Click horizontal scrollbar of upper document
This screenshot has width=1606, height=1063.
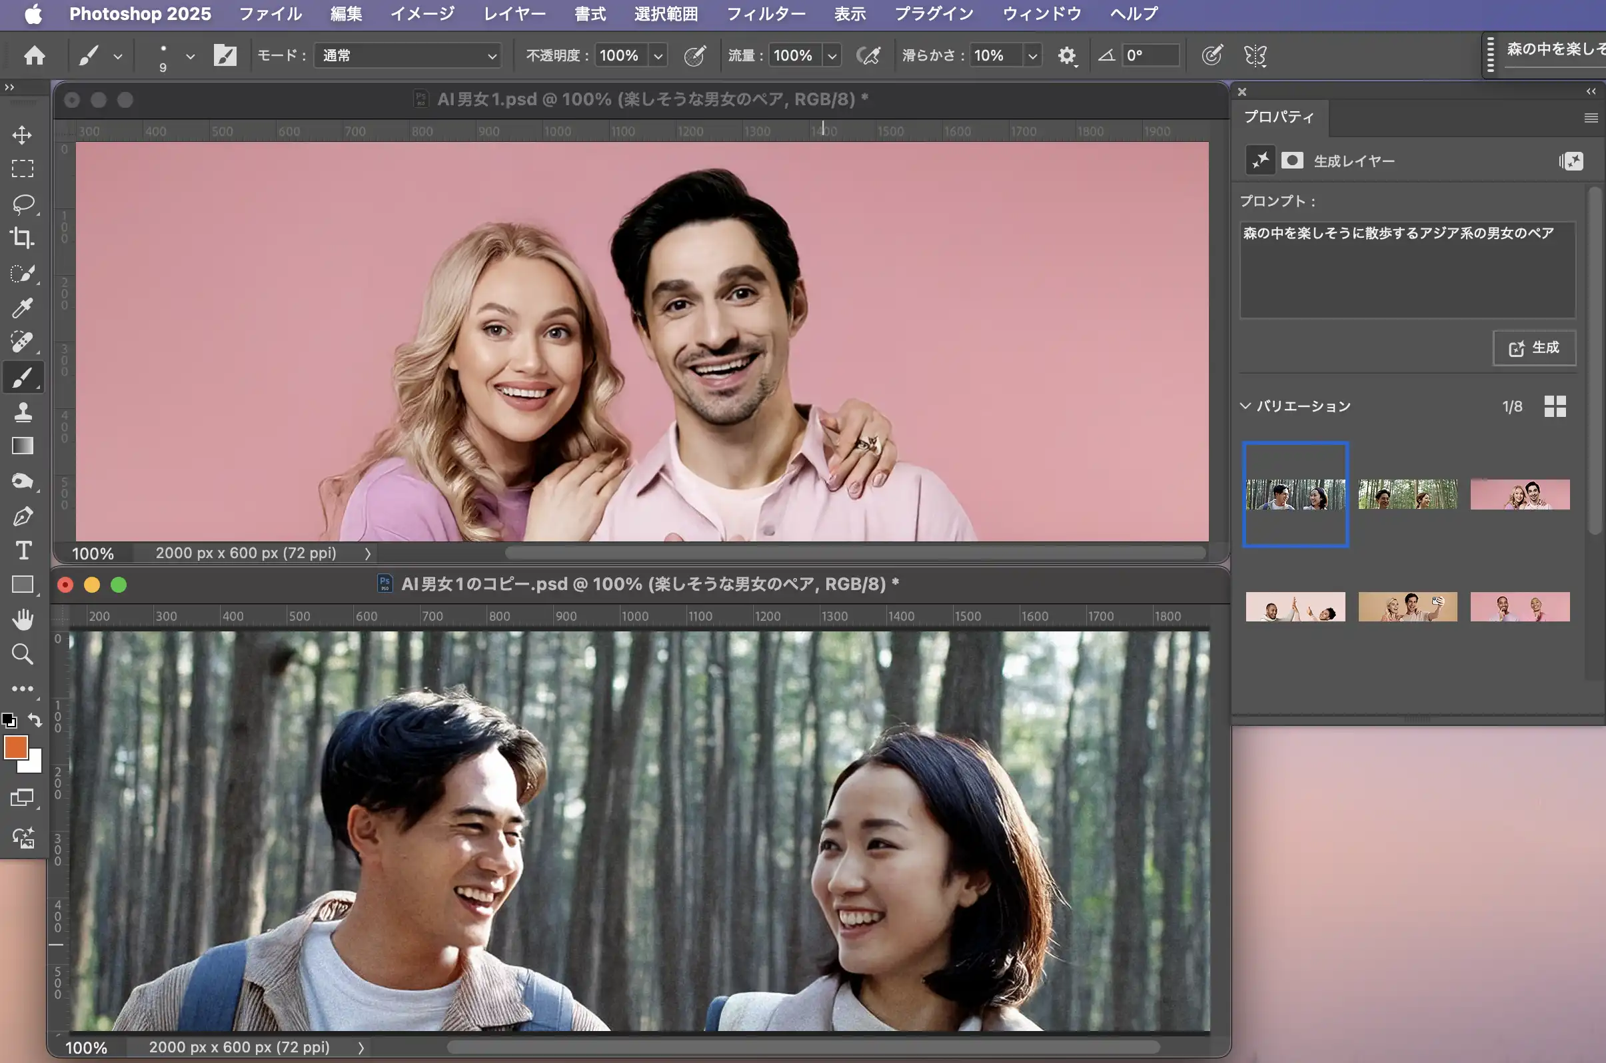click(854, 553)
